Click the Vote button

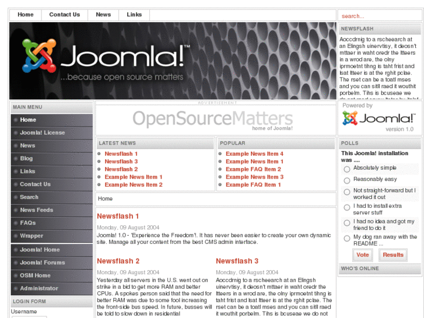coord(363,255)
